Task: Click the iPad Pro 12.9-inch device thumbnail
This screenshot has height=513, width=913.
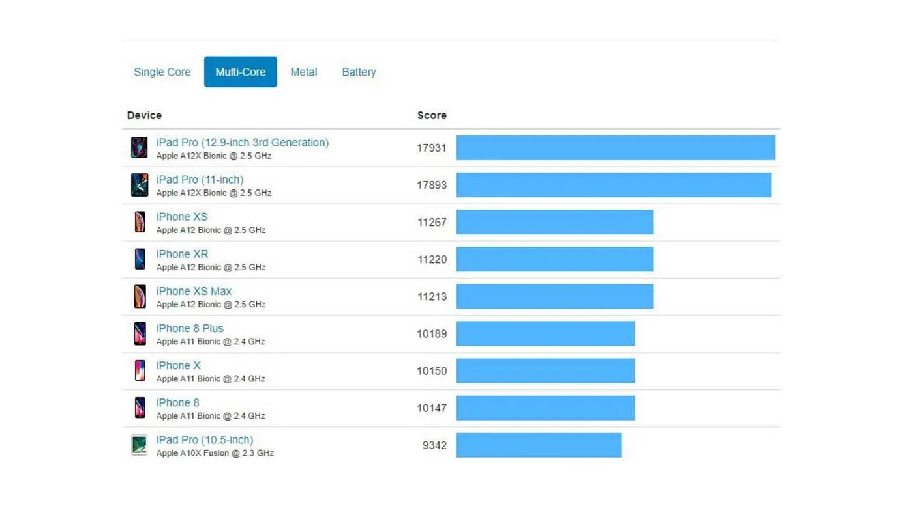Action: point(139,148)
